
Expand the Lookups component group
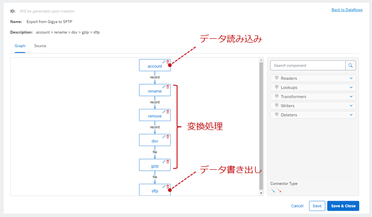click(x=351, y=87)
